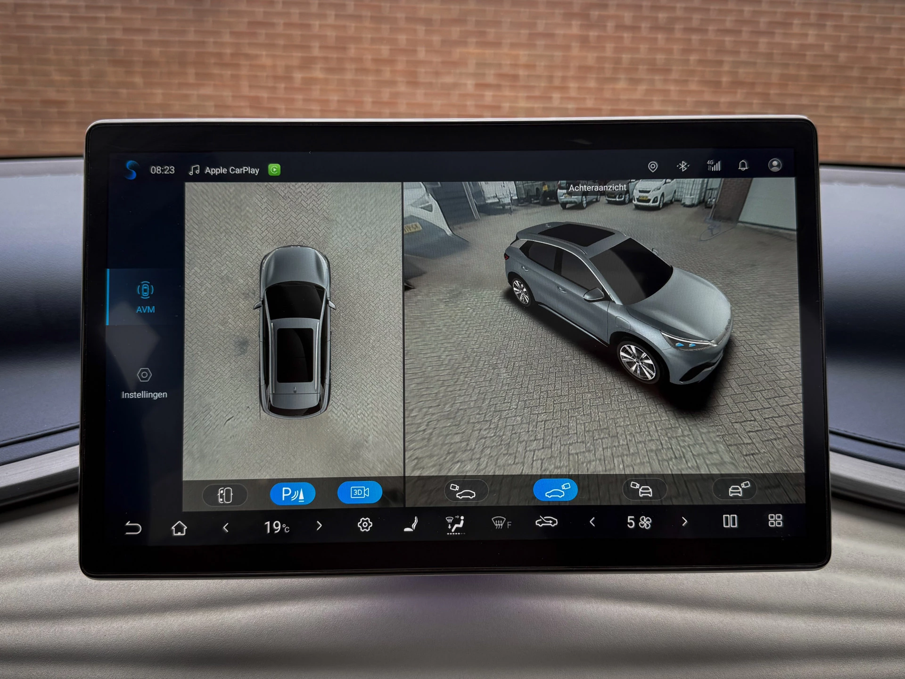Activate front windshield defrost icon
This screenshot has width=905, height=679.
coord(501,523)
